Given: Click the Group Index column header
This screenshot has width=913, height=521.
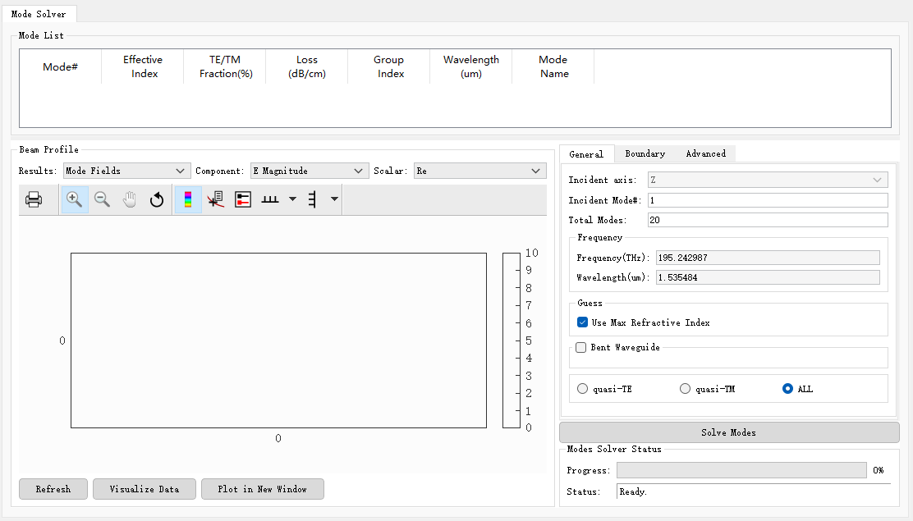Looking at the screenshot, I should [x=389, y=67].
